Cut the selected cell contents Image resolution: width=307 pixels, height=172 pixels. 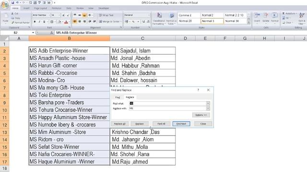pos(15,13)
